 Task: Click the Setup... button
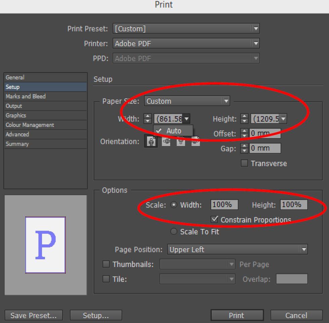pyautogui.click(x=96, y=315)
